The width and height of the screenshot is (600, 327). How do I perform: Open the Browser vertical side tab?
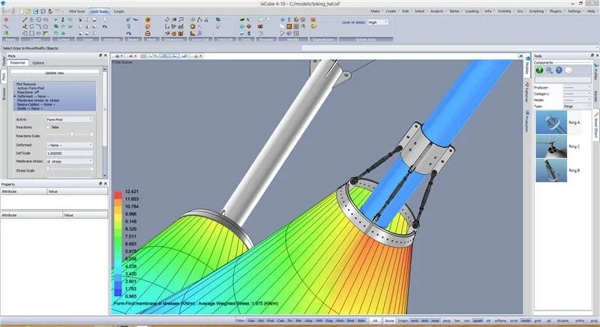(4, 94)
